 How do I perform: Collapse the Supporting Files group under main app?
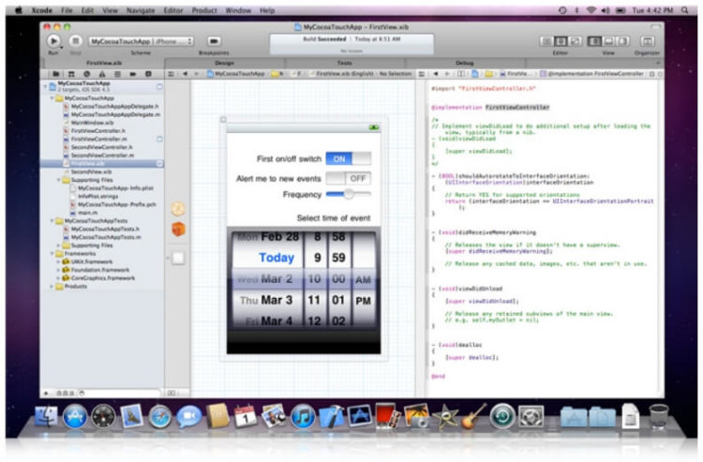tap(59, 180)
